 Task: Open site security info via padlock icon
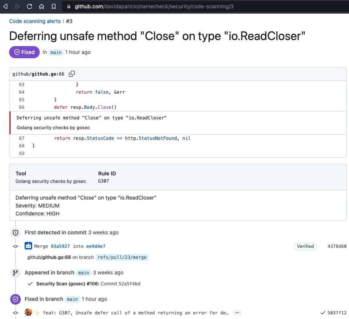[68, 6]
